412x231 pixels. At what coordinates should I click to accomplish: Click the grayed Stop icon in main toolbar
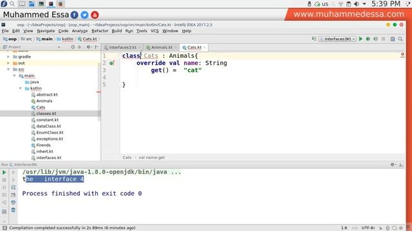384,38
